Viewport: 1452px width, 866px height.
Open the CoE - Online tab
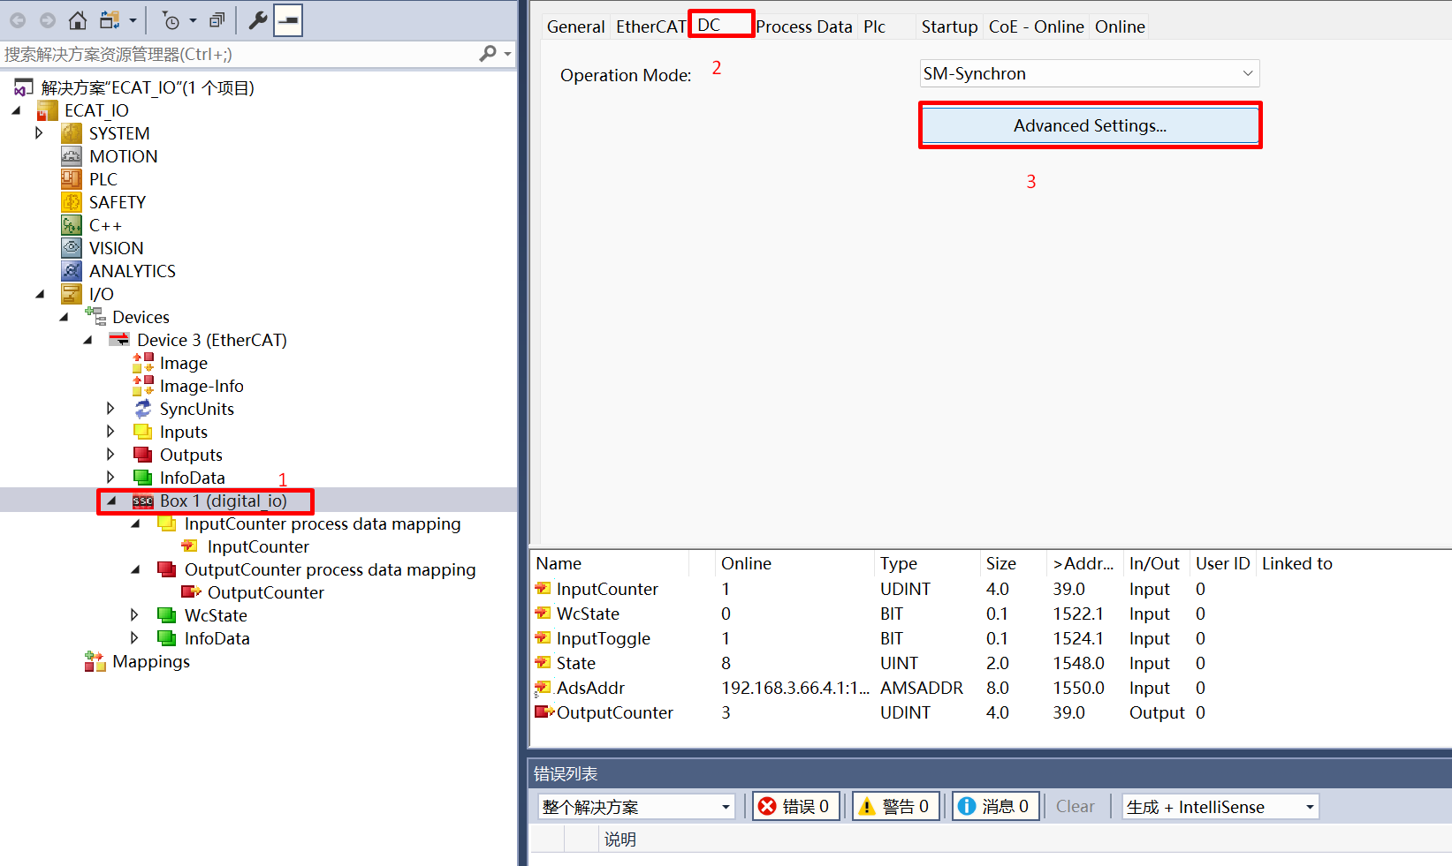[x=1036, y=26]
